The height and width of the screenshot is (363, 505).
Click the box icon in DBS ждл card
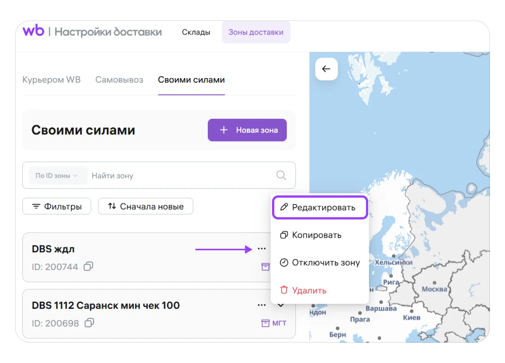(265, 267)
